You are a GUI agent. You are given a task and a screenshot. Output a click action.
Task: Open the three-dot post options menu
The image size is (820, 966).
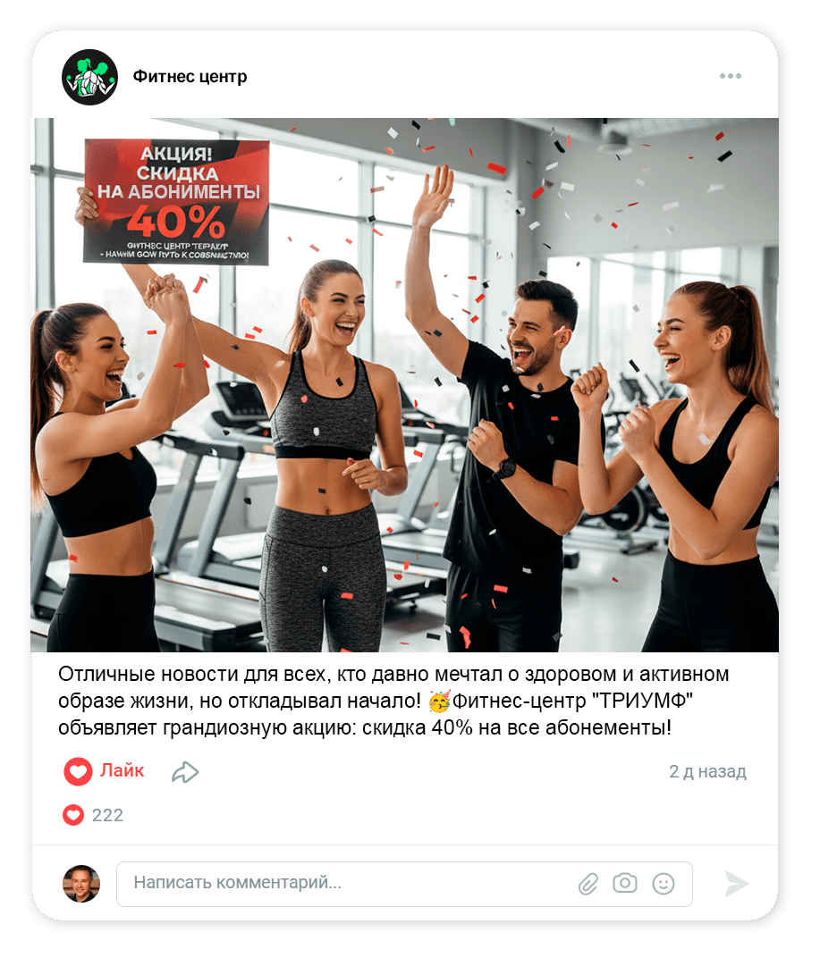tap(730, 76)
